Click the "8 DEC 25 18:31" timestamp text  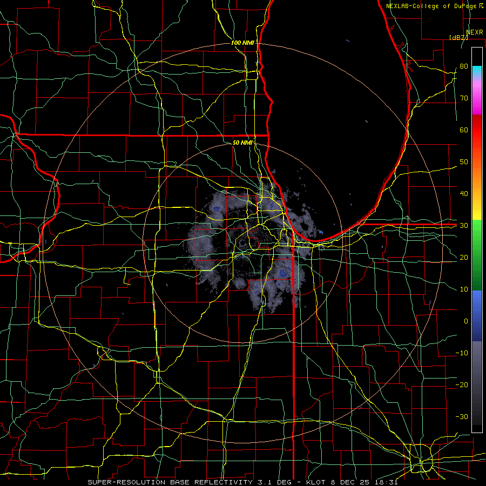coord(363,482)
